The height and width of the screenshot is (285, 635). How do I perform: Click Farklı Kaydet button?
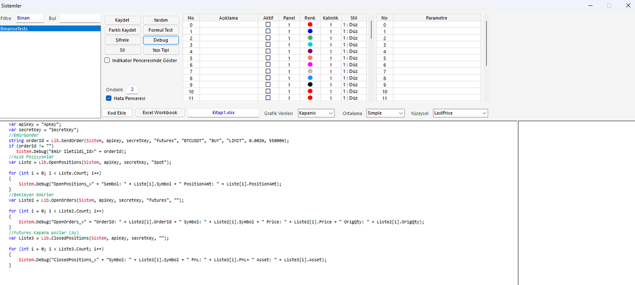coord(122,30)
